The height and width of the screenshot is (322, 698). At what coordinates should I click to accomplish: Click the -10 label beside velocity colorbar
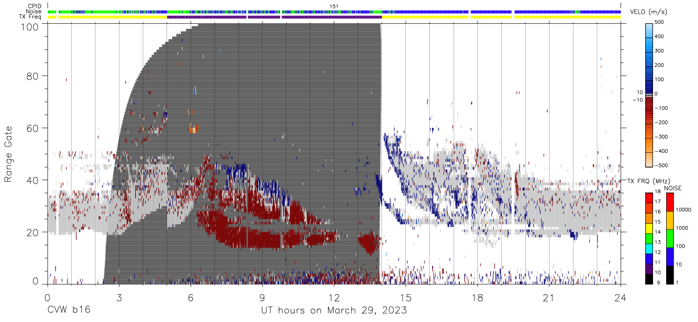[x=637, y=99]
